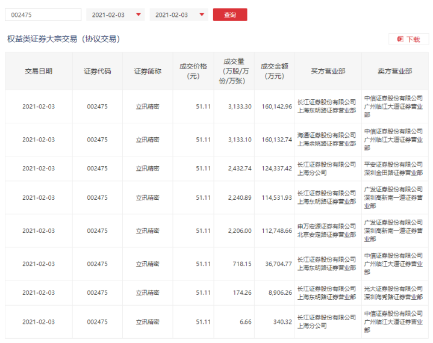Click the download icon beside 下载

click(399, 39)
